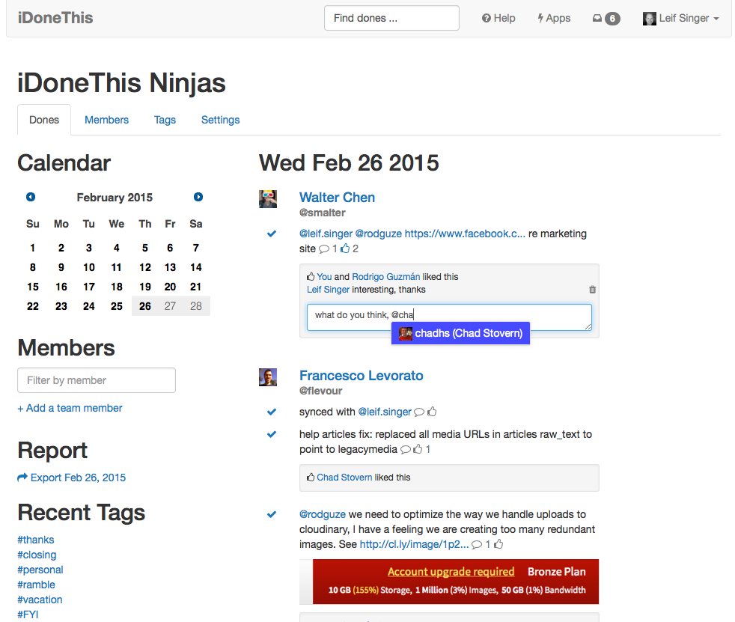Click the @leif.singer mention in Walter's done
The image size is (735, 622).
pos(326,234)
